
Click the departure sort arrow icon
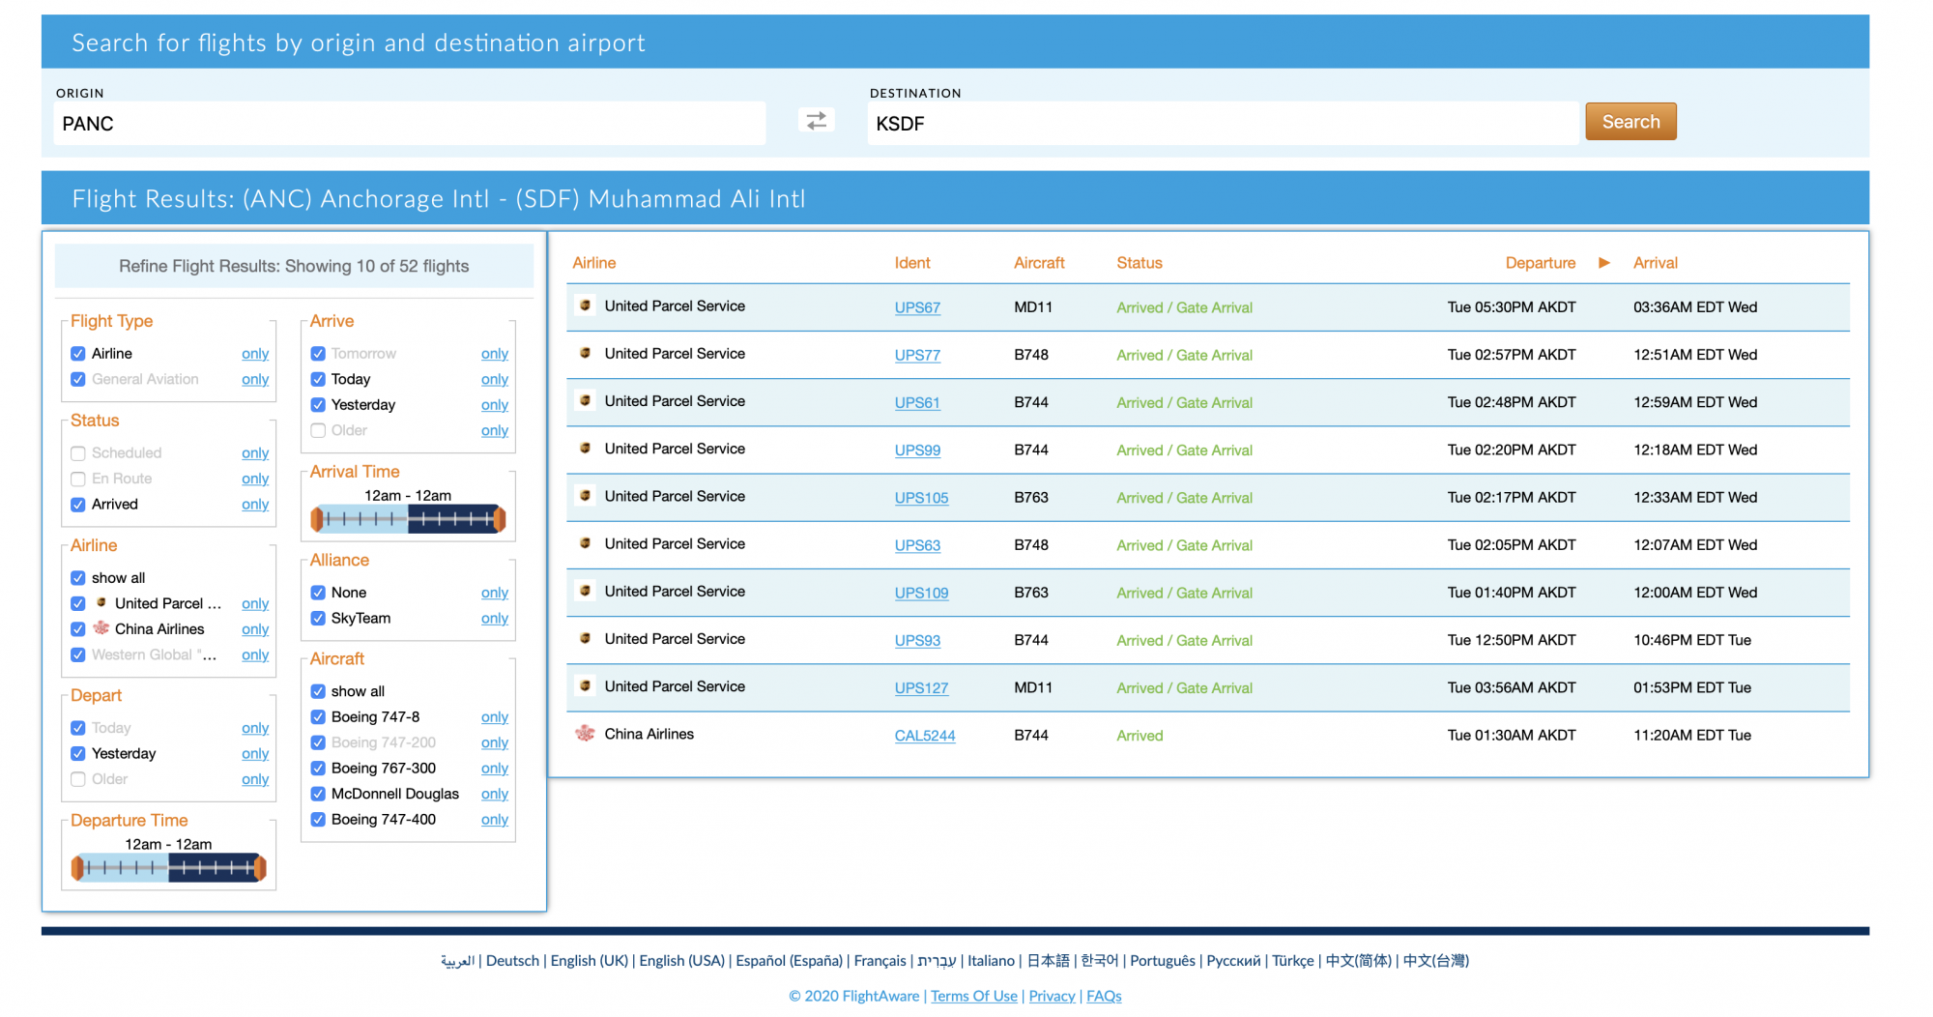1604,263
